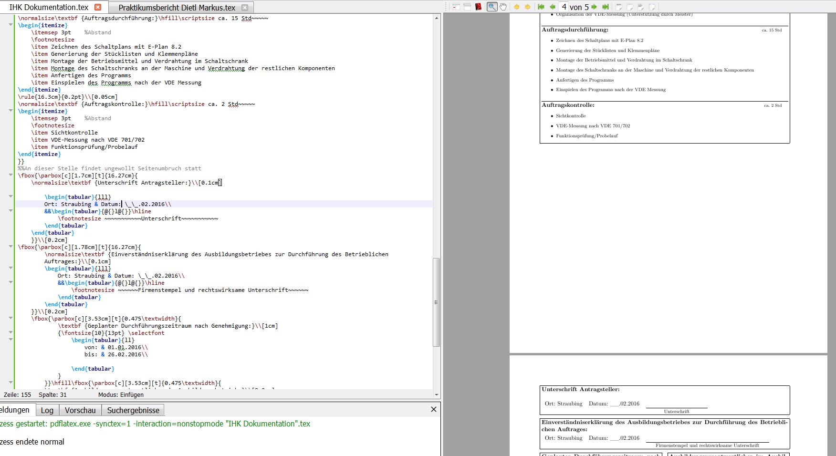836x456 pixels.
Task: Set the PDF zoom to 100%
Action: click(x=619, y=7)
